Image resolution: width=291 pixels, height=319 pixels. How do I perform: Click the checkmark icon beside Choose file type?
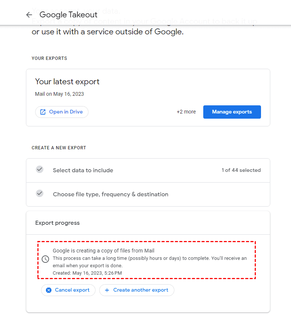click(x=40, y=193)
